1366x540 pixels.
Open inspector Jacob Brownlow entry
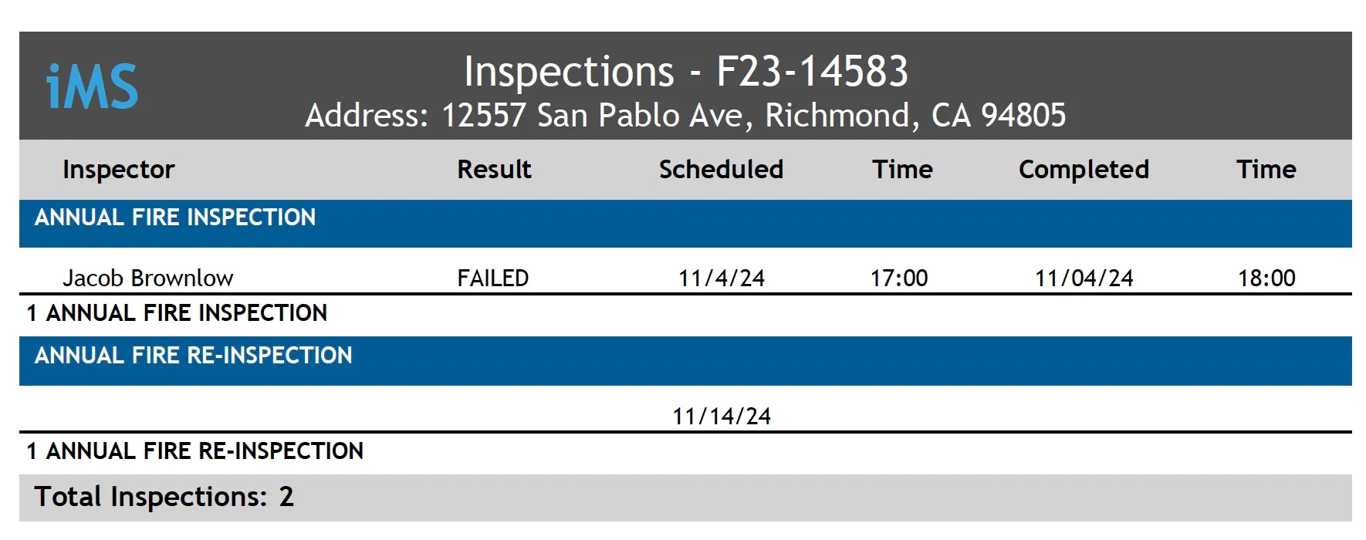tap(148, 278)
